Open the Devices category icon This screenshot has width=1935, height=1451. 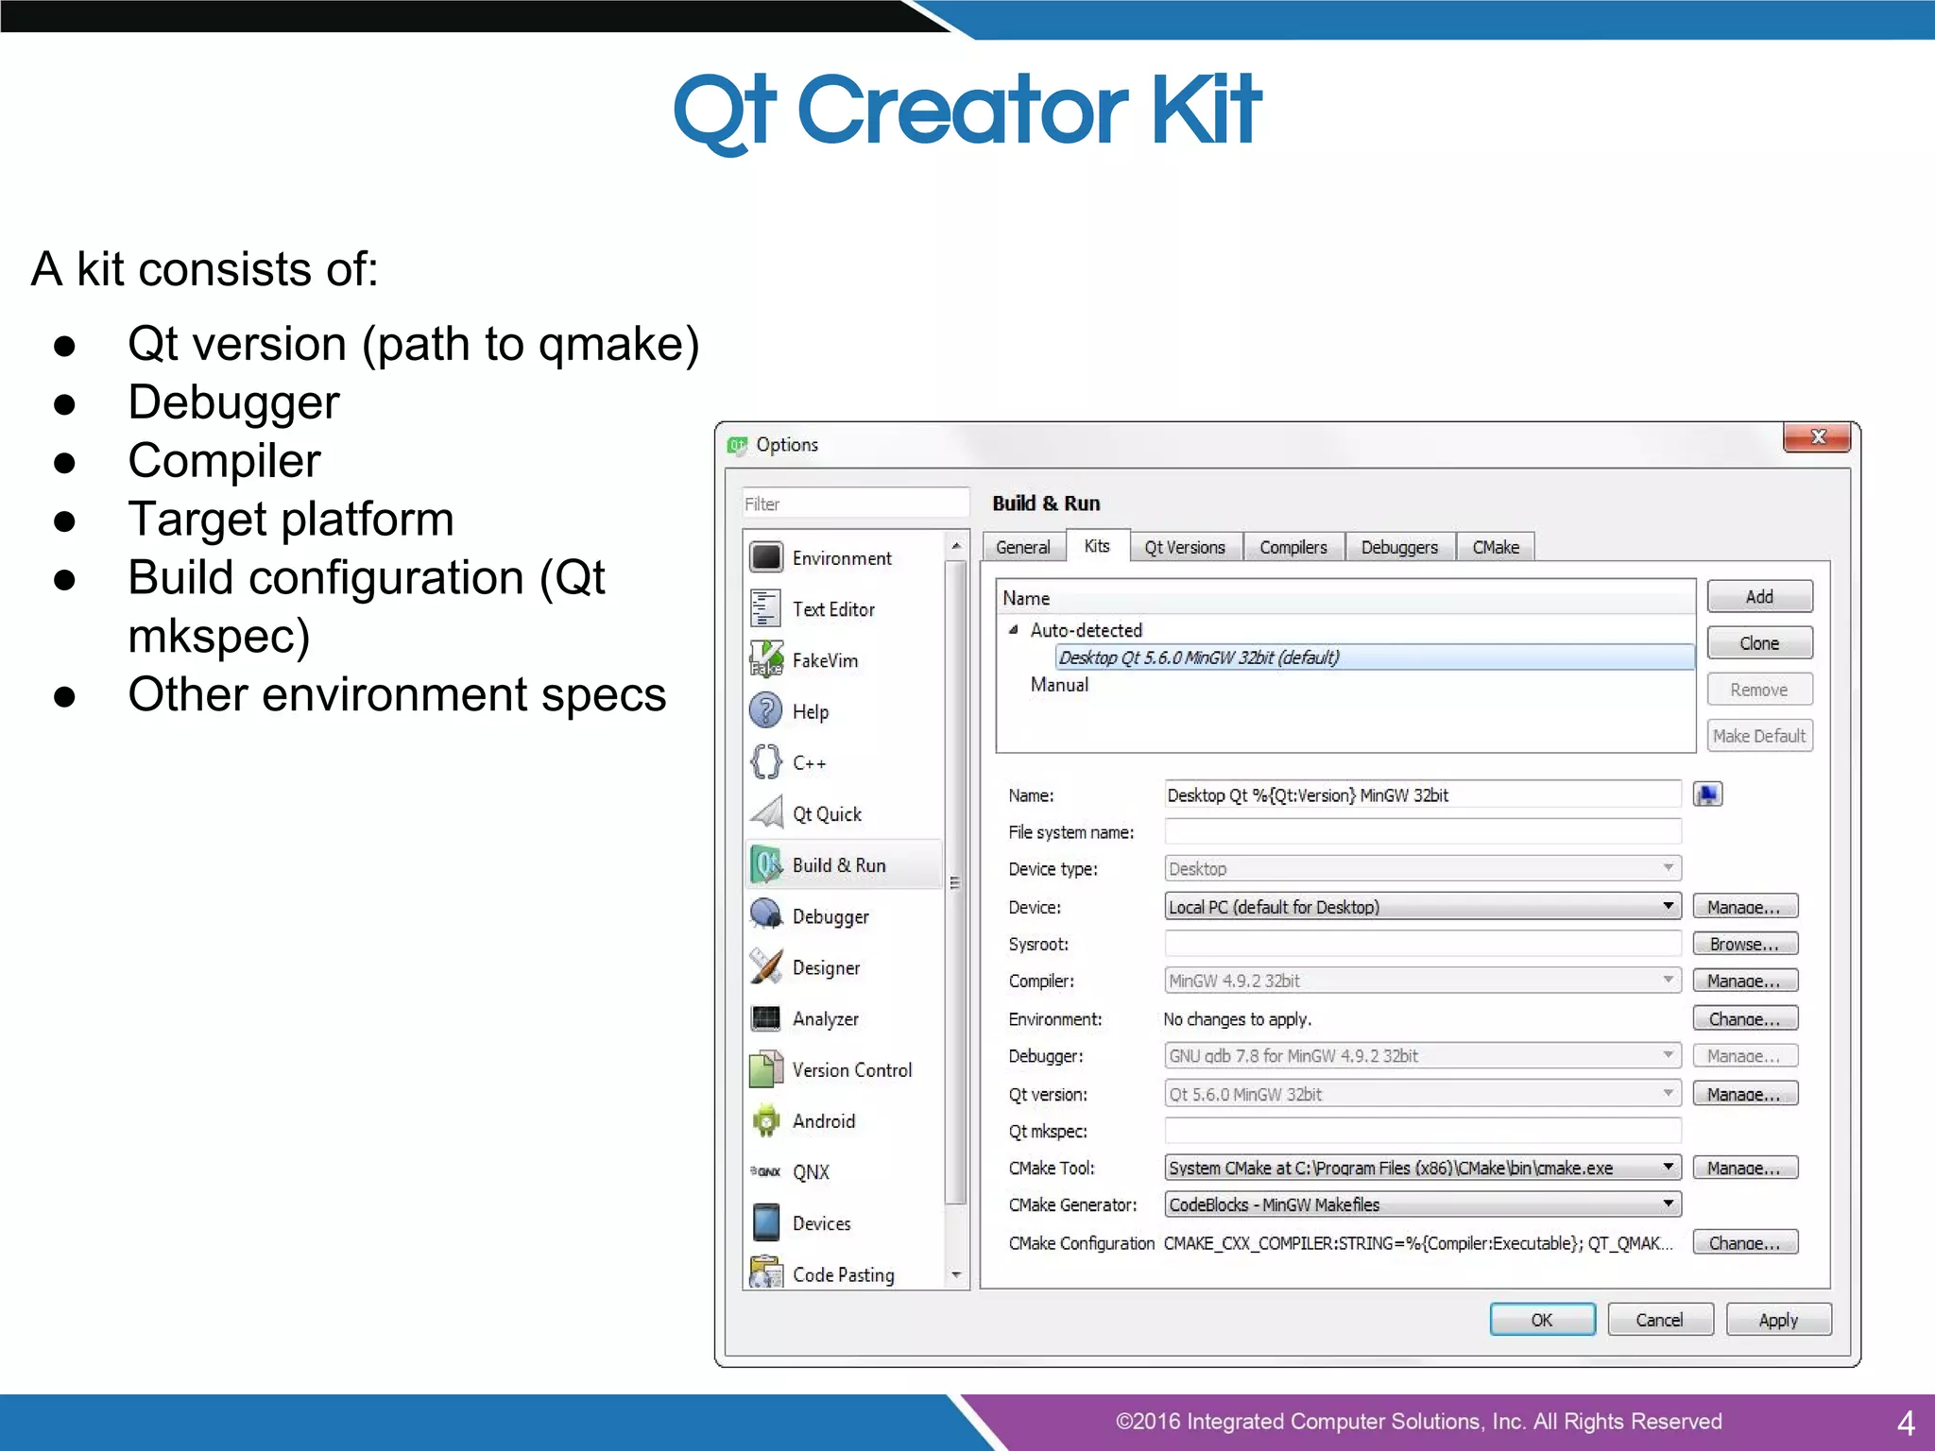pyautogui.click(x=766, y=1222)
